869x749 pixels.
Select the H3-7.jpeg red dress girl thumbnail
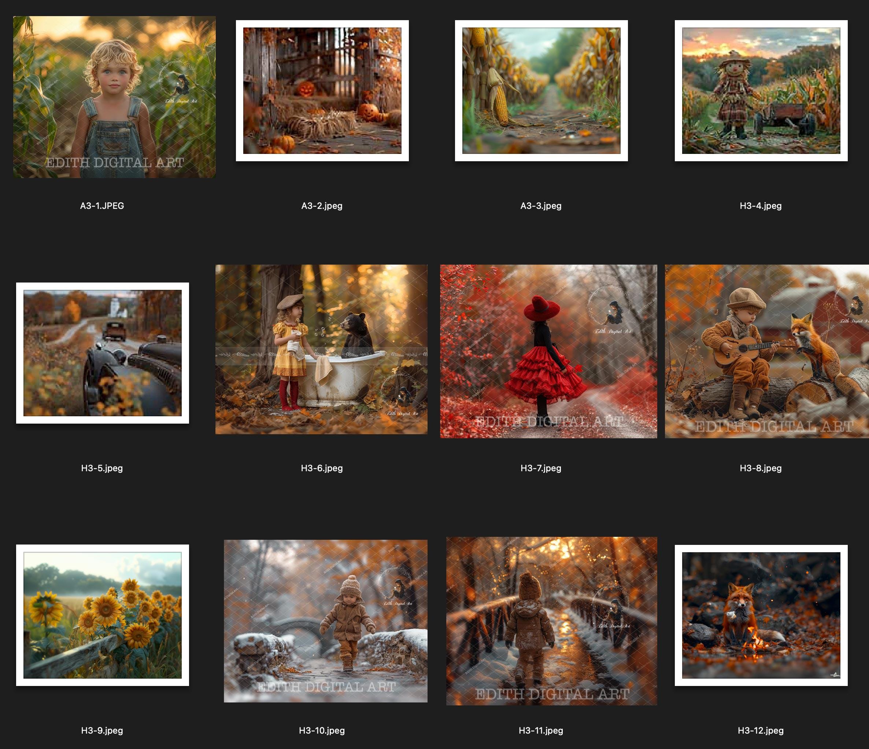click(548, 351)
